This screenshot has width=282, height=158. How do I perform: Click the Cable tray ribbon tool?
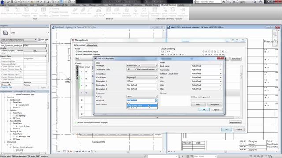click(75, 11)
